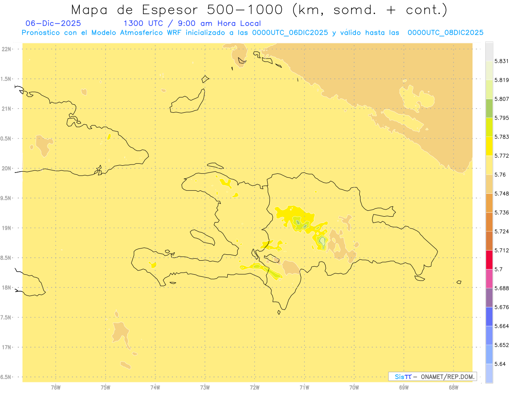This screenshot has width=509, height=393.
Task: Click the 17N latitude axis label
Action: [6, 347]
